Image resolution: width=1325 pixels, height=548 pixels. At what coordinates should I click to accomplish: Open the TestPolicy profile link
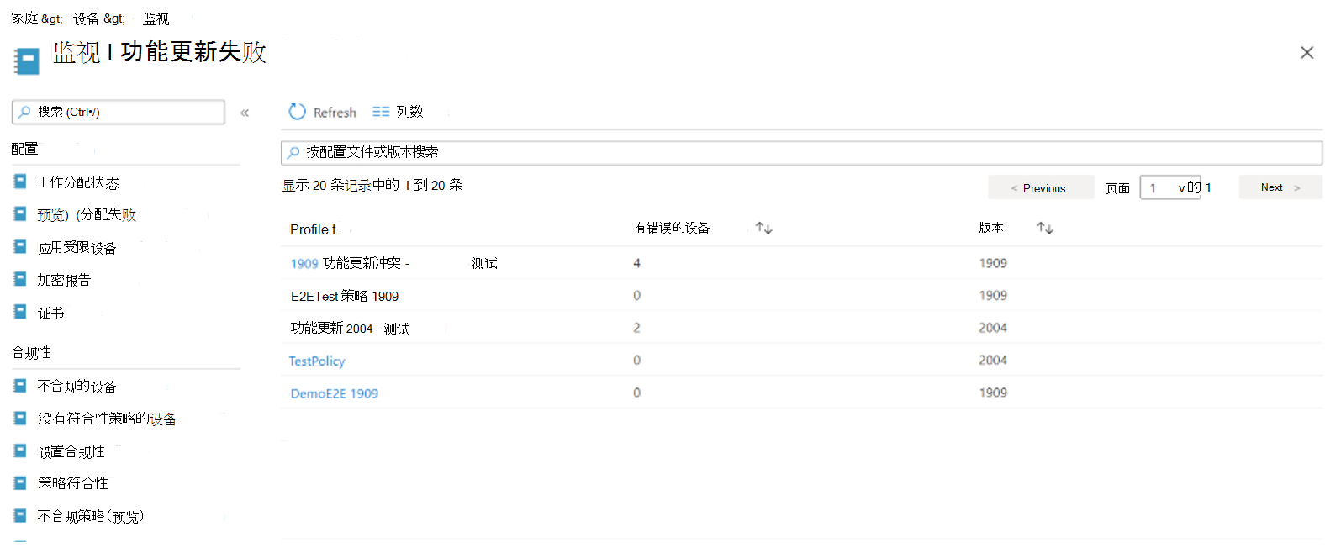click(x=317, y=361)
